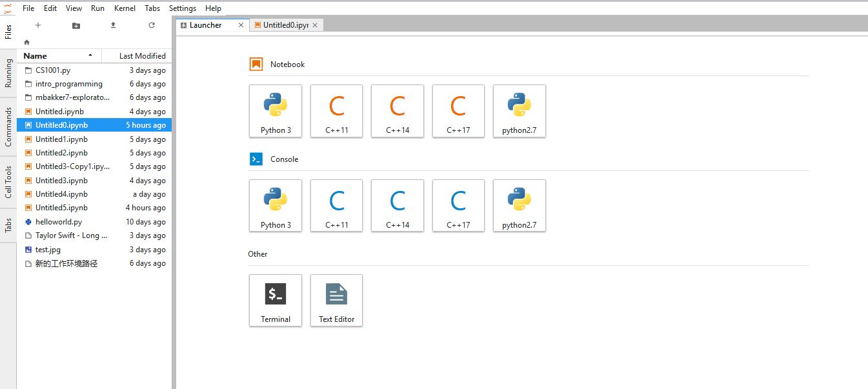Click the New Launcher plus icon
Image resolution: width=868 pixels, height=389 pixels.
click(38, 25)
